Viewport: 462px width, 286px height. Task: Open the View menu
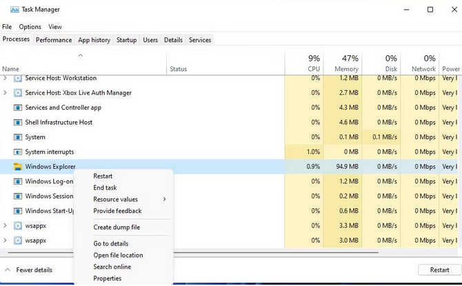pyautogui.click(x=55, y=27)
